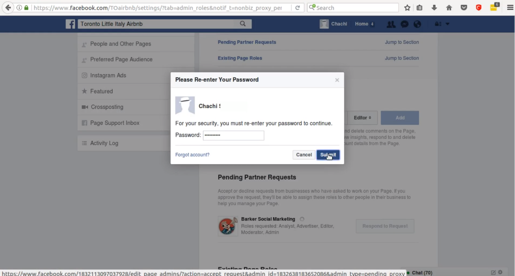Open the red shield extension icon
Viewport: 515px width, 276px height.
click(478, 7)
